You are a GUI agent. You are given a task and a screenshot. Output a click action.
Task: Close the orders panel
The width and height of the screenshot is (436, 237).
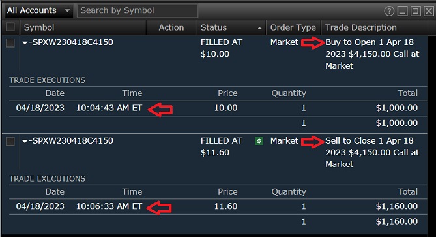point(428,11)
